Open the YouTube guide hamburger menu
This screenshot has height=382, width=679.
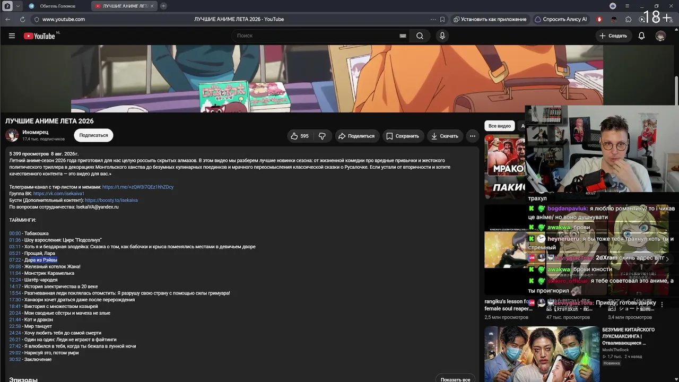click(12, 36)
